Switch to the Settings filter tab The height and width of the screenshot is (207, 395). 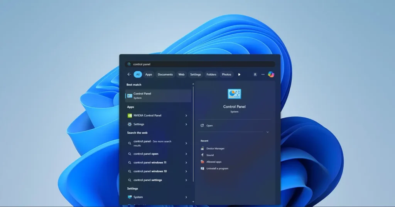coord(196,74)
